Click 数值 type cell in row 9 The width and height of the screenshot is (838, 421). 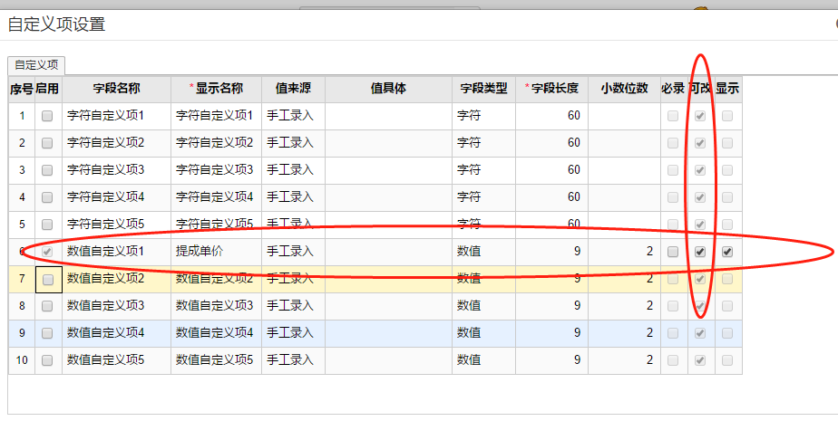tap(483, 333)
